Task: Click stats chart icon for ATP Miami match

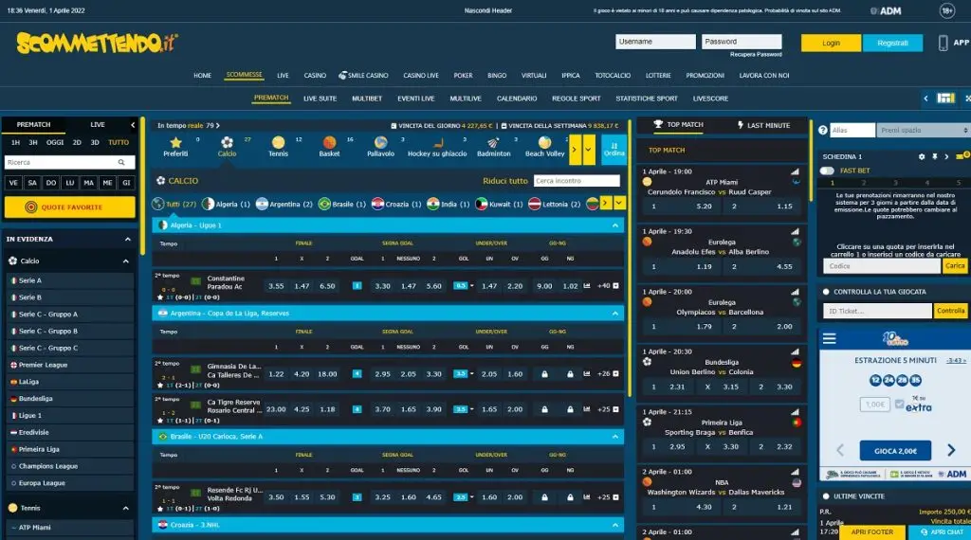Action: pyautogui.click(x=795, y=172)
